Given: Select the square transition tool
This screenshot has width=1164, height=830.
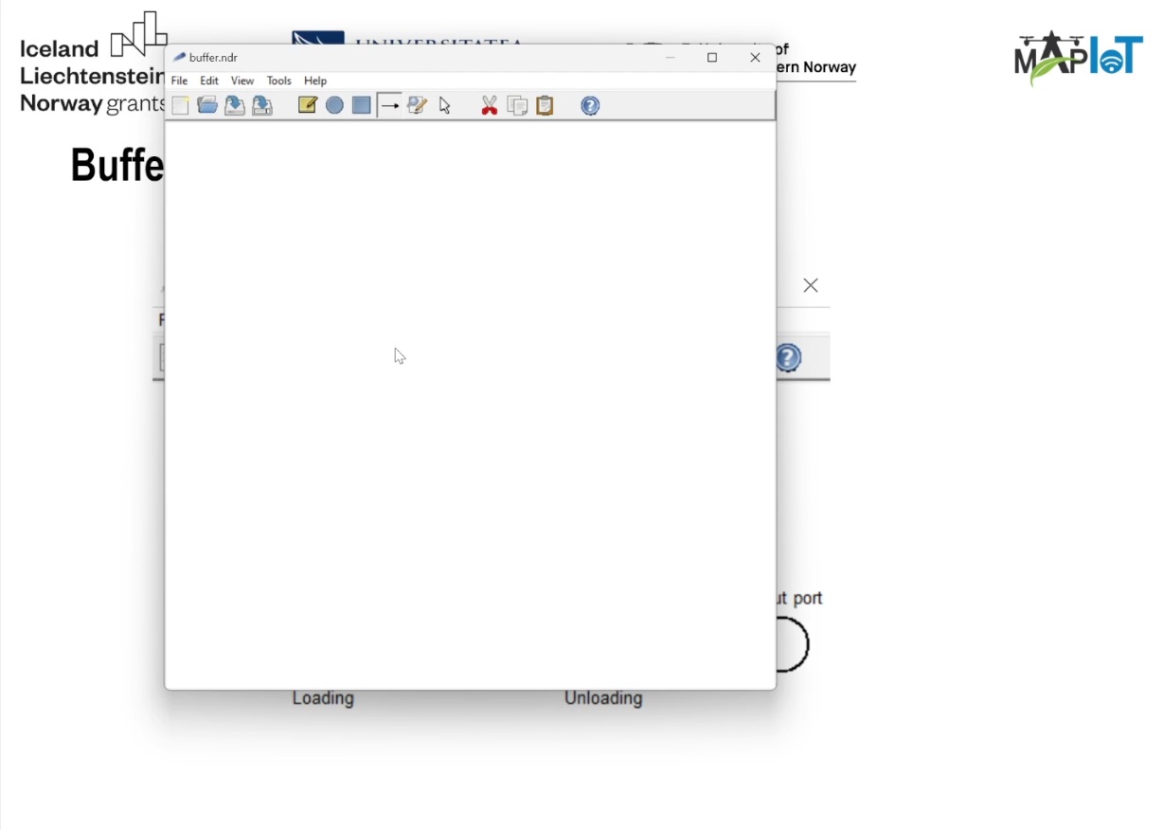Looking at the screenshot, I should [361, 105].
